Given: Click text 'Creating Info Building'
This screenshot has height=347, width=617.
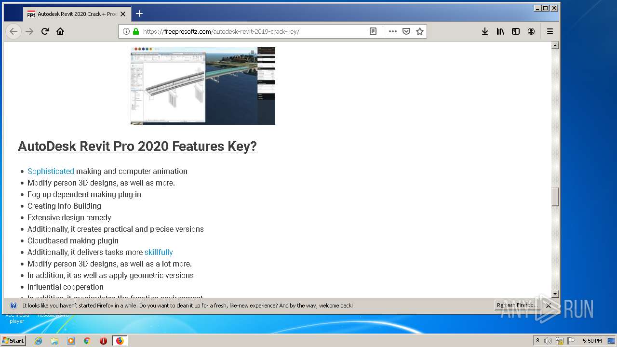Looking at the screenshot, I should click(x=64, y=206).
